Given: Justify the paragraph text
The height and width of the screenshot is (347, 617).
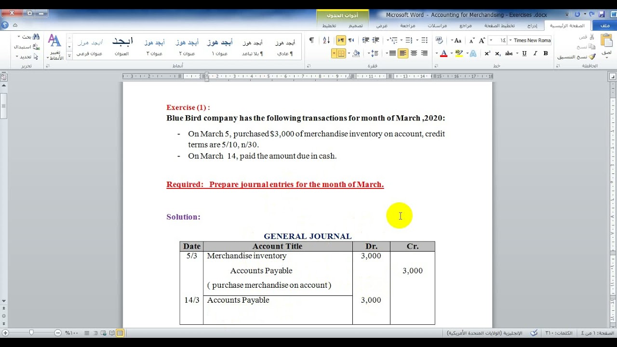Looking at the screenshot, I should [392, 53].
